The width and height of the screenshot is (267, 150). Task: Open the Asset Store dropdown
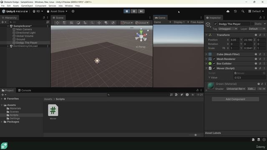[57, 11]
